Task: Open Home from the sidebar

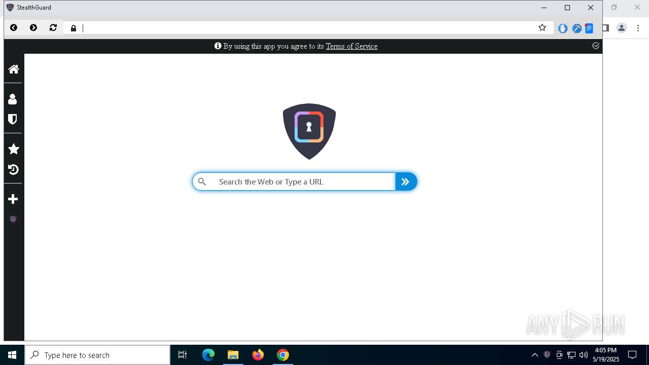Action: (14, 69)
